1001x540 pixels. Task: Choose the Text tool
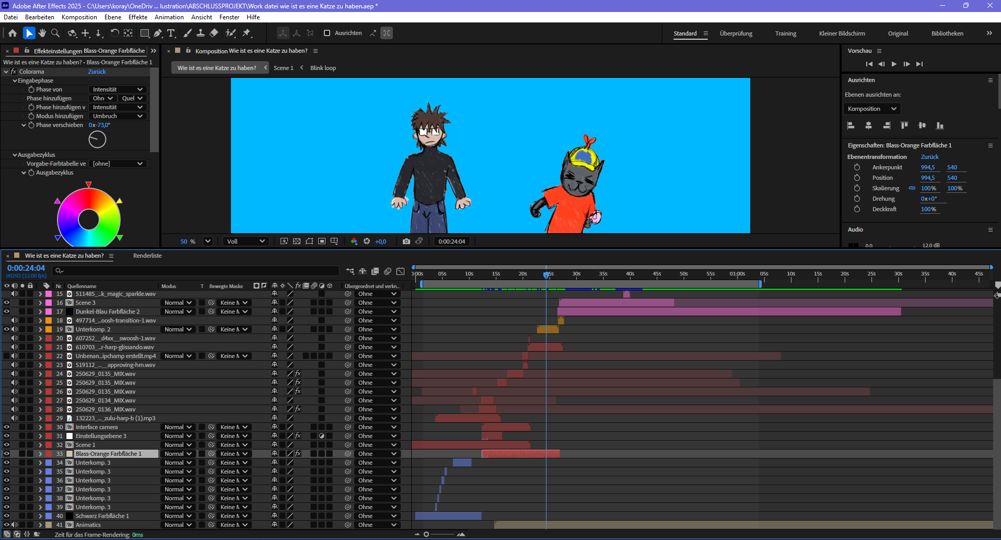[171, 33]
